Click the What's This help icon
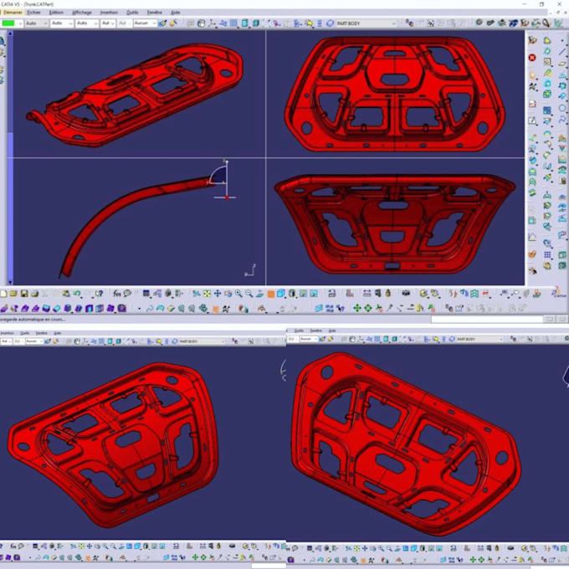 point(99,293)
